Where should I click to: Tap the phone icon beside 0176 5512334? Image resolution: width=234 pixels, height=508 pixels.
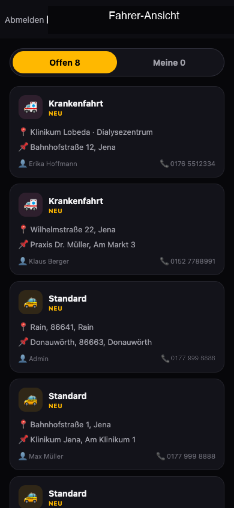pyautogui.click(x=164, y=164)
